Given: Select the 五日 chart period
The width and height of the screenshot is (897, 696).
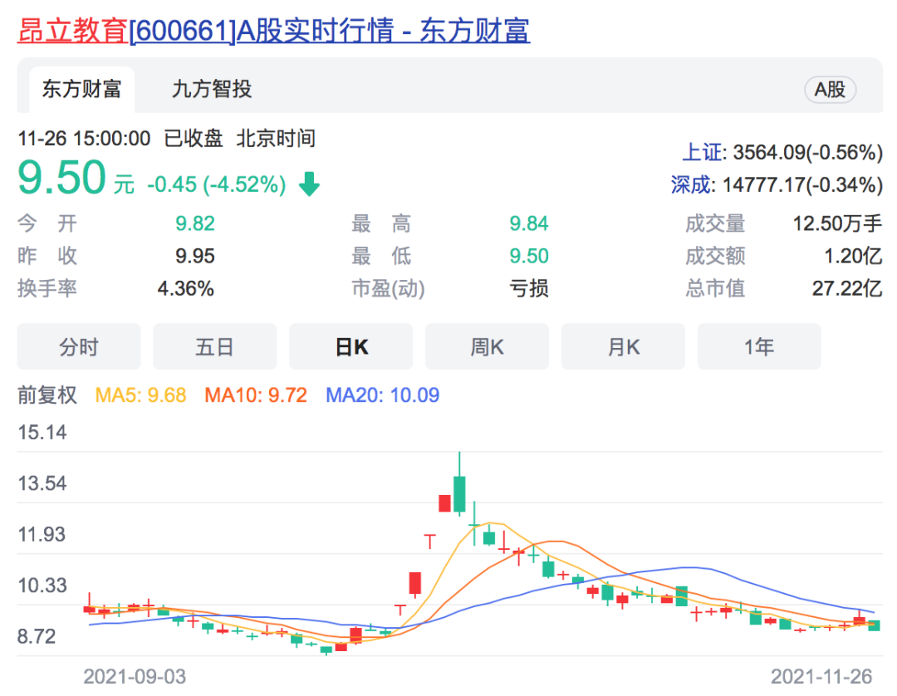Looking at the screenshot, I should (x=215, y=346).
